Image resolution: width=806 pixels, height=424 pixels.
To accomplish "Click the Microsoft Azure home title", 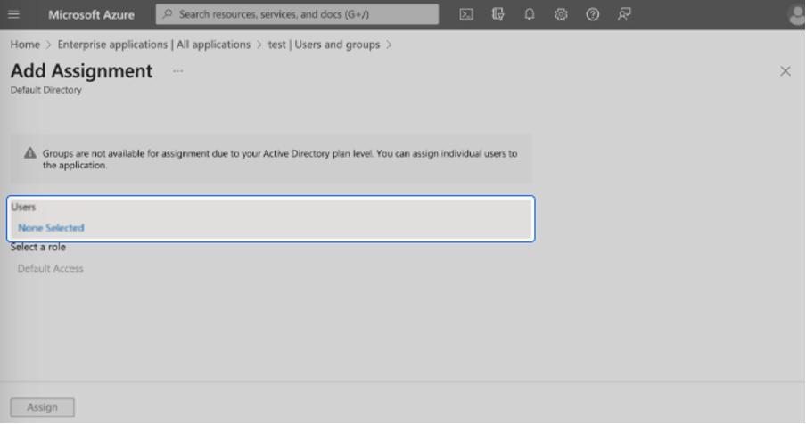I will tap(91, 14).
